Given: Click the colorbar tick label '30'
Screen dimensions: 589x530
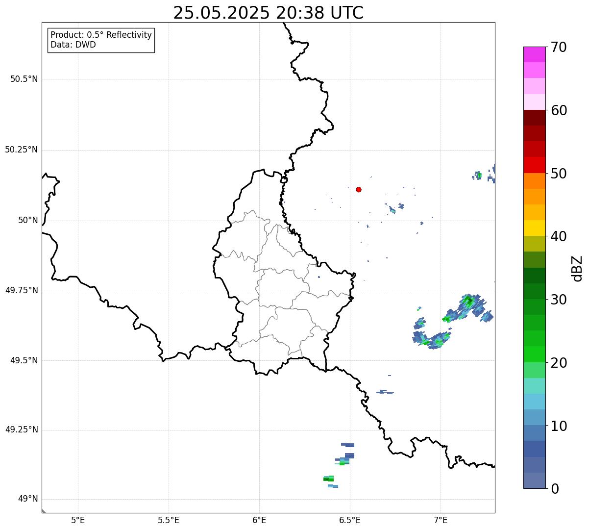Looking at the screenshot, I should pos(559,300).
